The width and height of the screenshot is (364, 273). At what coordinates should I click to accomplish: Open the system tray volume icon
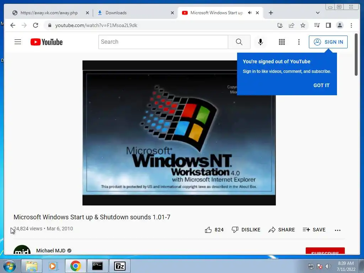pyautogui.click(x=328, y=266)
